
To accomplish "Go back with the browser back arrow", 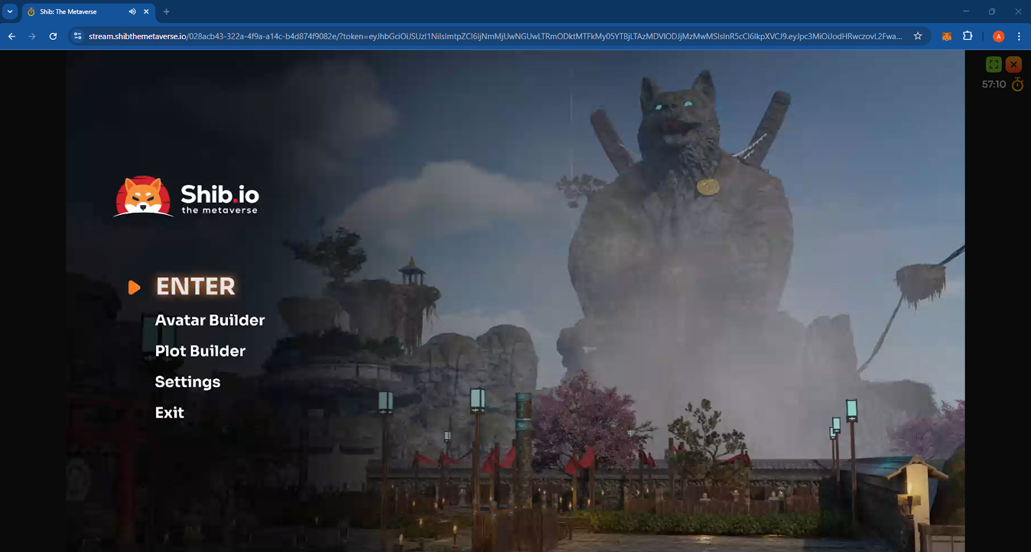I will point(12,36).
